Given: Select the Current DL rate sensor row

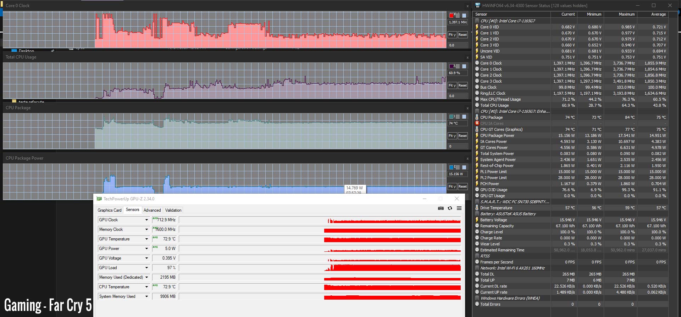Looking at the screenshot, I should pos(571,286).
